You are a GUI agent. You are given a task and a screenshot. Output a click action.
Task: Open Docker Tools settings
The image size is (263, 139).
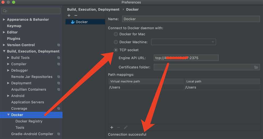pos(20,127)
